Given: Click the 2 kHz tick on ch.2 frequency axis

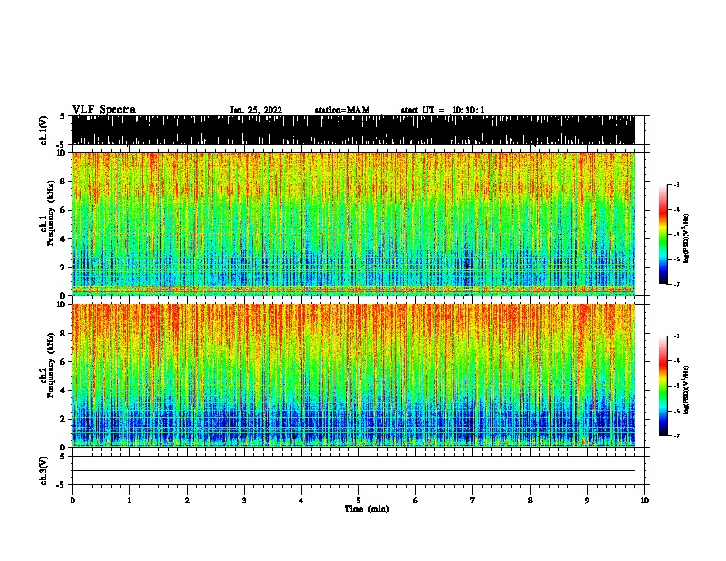Looking at the screenshot, I should [63, 418].
